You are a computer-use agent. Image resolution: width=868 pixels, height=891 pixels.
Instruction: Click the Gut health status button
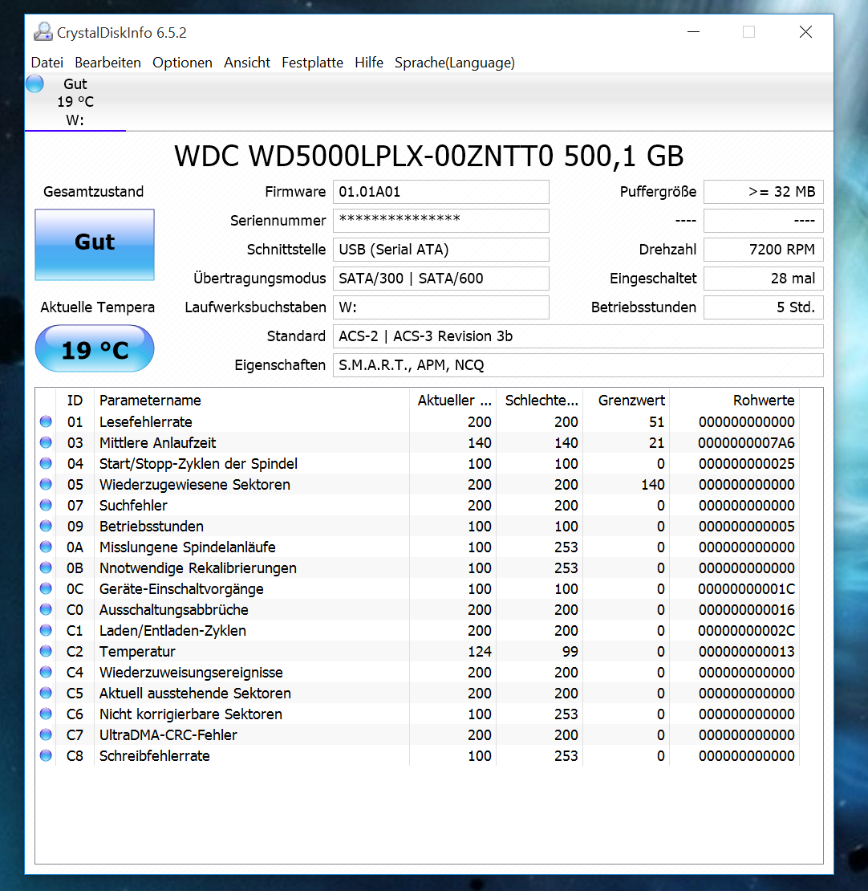(x=95, y=244)
